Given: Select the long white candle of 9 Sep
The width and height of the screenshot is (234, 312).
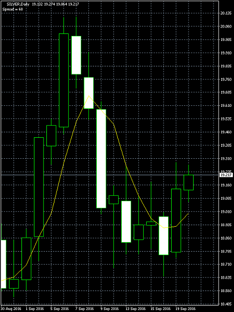Looking at the screenshot, I should pos(101,159).
